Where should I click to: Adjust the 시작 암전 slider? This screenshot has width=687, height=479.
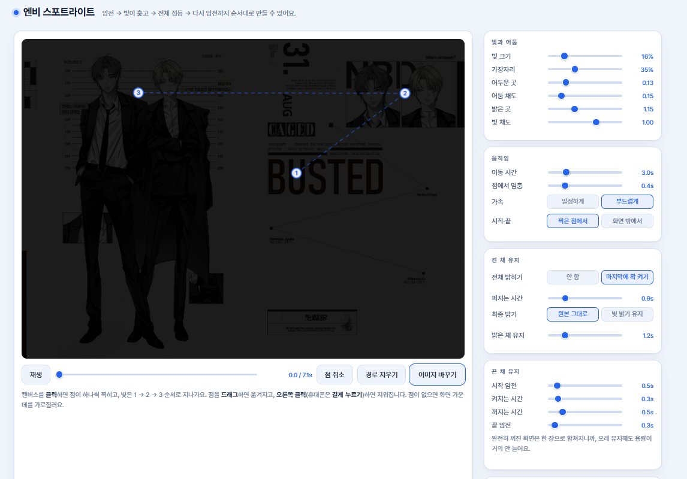click(585, 386)
